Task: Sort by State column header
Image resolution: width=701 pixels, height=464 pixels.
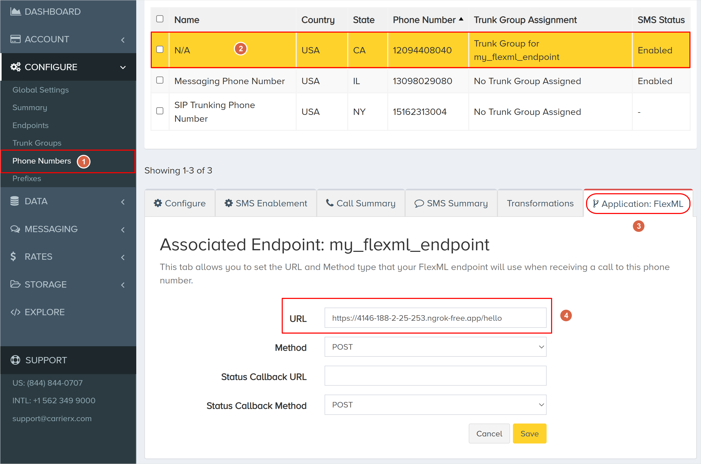Action: pyautogui.click(x=364, y=20)
